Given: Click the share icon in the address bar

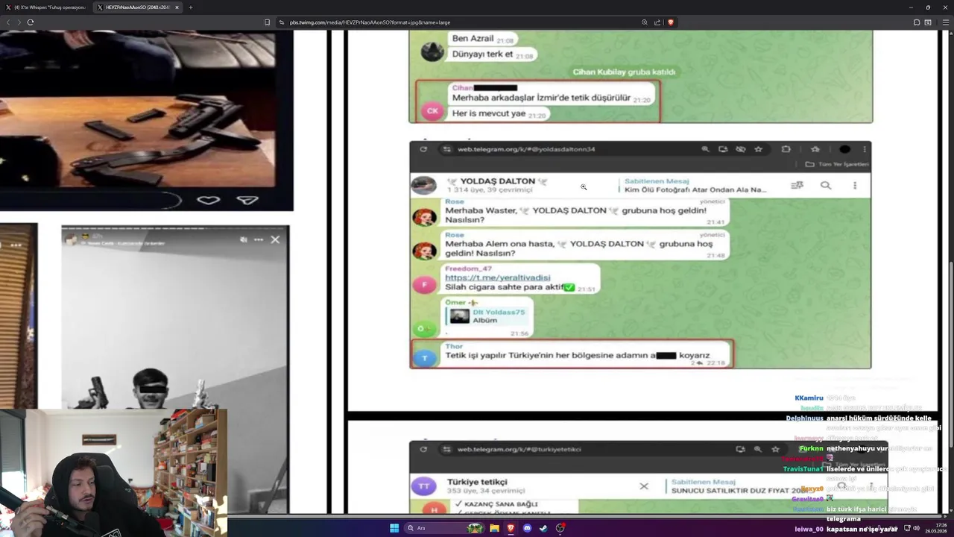Looking at the screenshot, I should coord(657,22).
